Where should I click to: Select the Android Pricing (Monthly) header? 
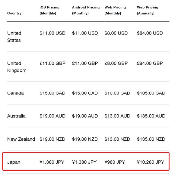pyautogui.click(x=86, y=10)
